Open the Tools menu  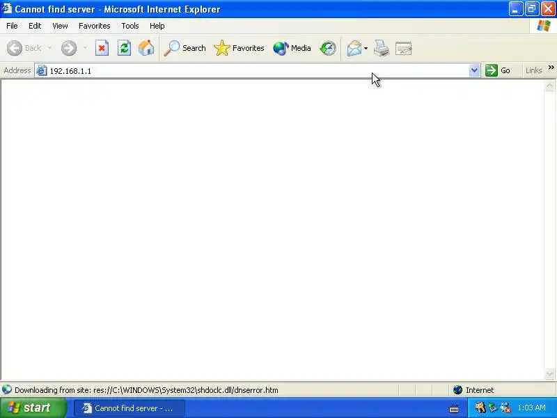[x=130, y=26]
